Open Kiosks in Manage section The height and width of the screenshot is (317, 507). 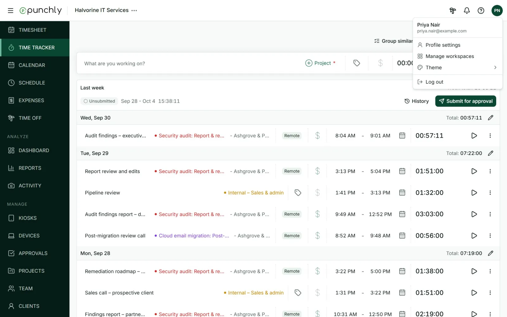(35, 218)
